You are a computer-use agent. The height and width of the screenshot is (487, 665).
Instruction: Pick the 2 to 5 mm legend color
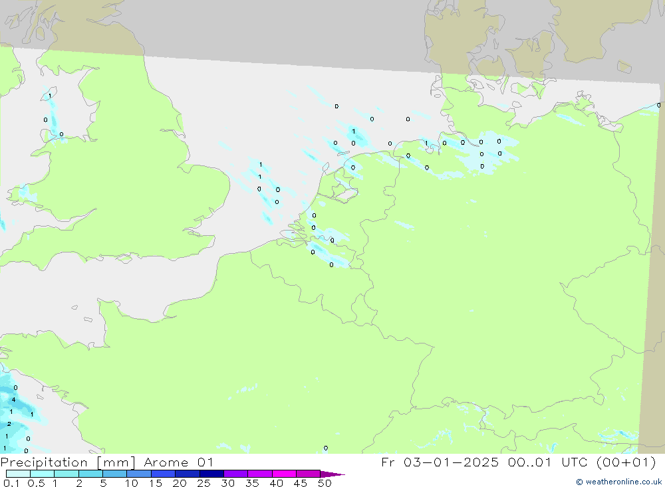pos(90,474)
